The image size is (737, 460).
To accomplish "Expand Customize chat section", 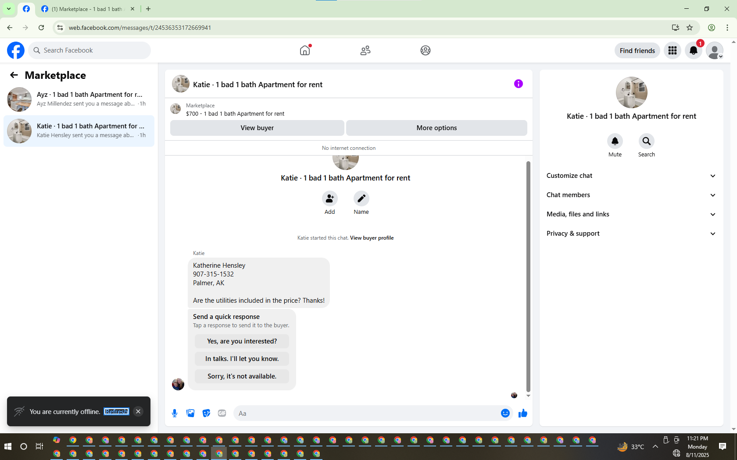I will click(x=631, y=176).
